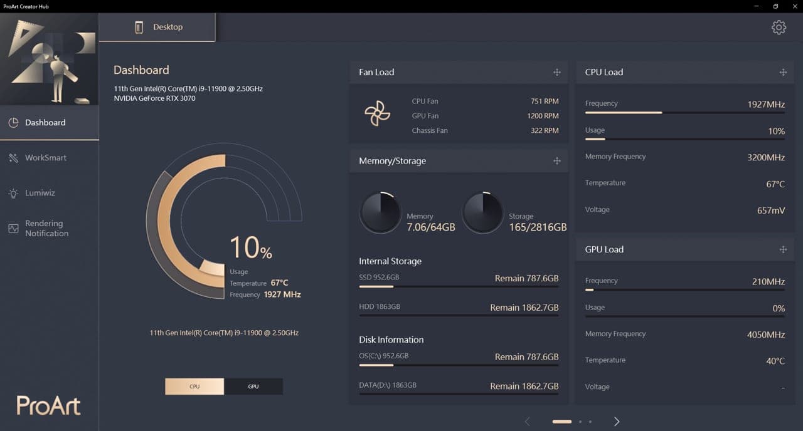Click the Storage 165/2816GB value
Screen dimensions: 803x431
538,227
